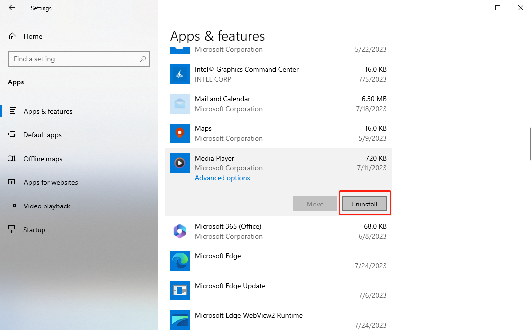Click the Offline maps icon

12,159
